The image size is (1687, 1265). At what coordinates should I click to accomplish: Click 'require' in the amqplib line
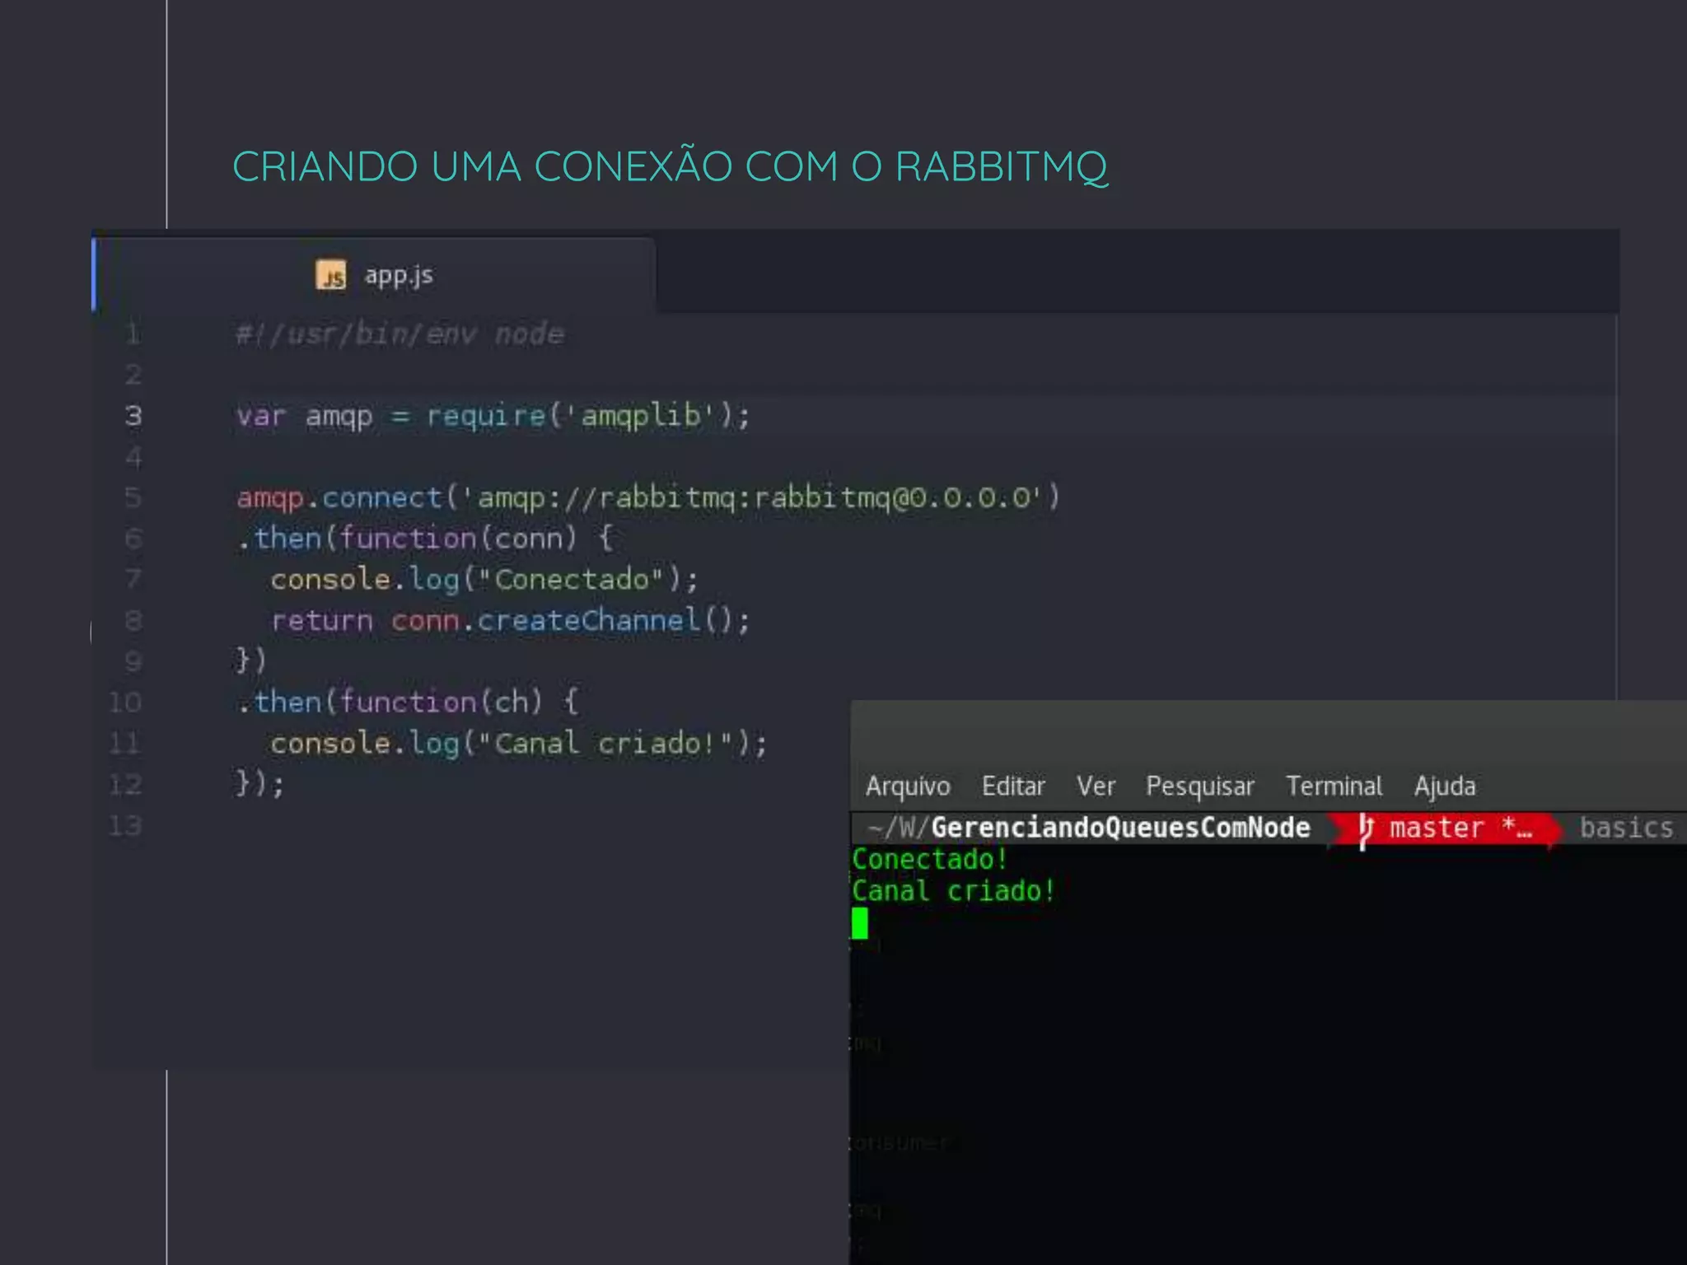coord(486,416)
